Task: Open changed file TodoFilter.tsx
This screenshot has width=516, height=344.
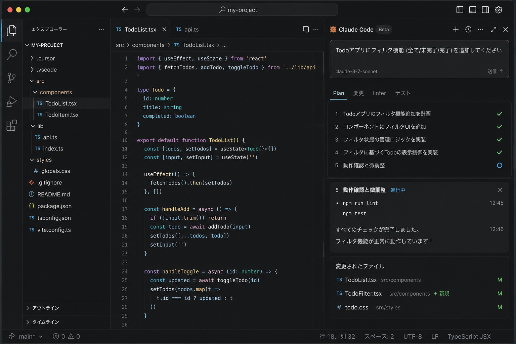Action: (419, 294)
